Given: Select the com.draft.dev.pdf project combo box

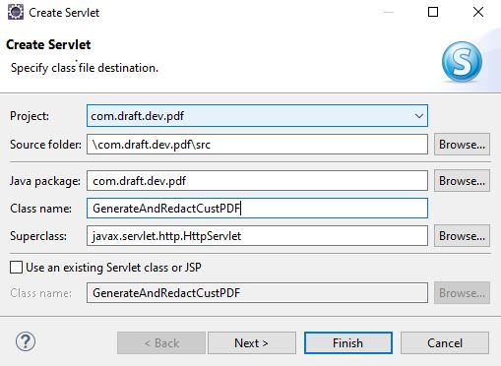Looking at the screenshot, I should tap(257, 116).
